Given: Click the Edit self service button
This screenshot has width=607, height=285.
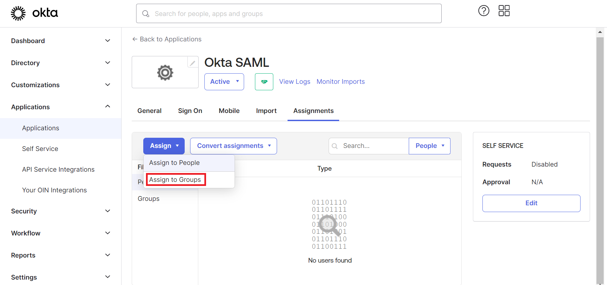Looking at the screenshot, I should coord(531,203).
